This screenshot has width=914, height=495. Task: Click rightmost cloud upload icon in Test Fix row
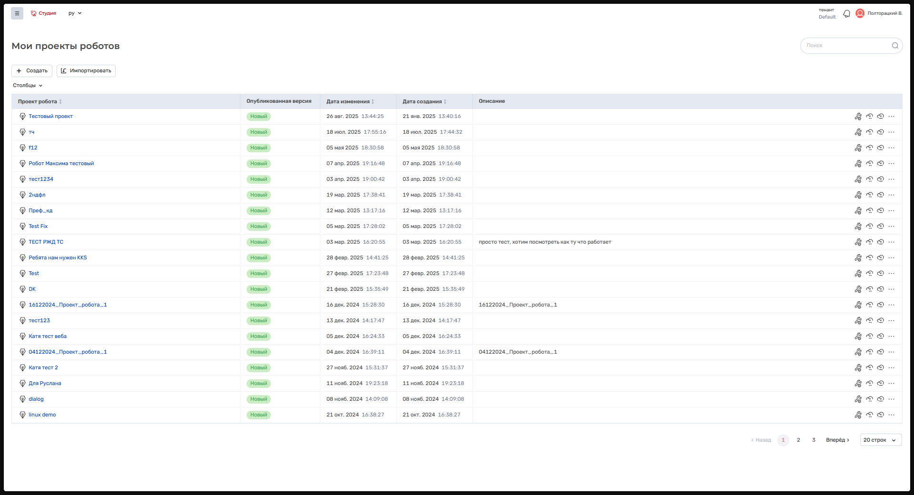point(880,227)
